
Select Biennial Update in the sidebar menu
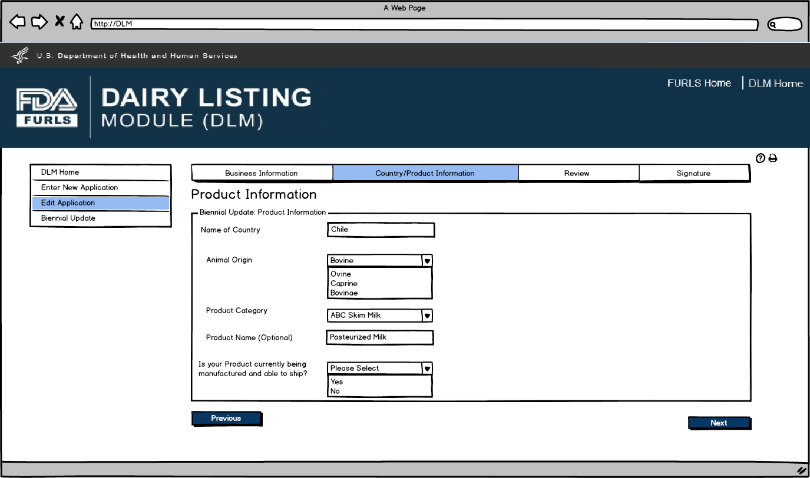click(x=68, y=218)
